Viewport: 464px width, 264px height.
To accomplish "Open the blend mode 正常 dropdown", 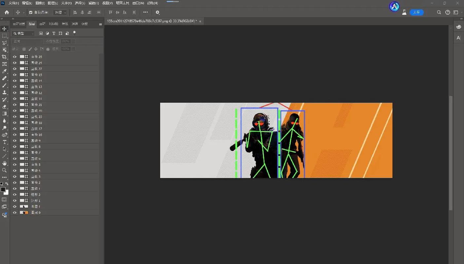I will (27, 41).
